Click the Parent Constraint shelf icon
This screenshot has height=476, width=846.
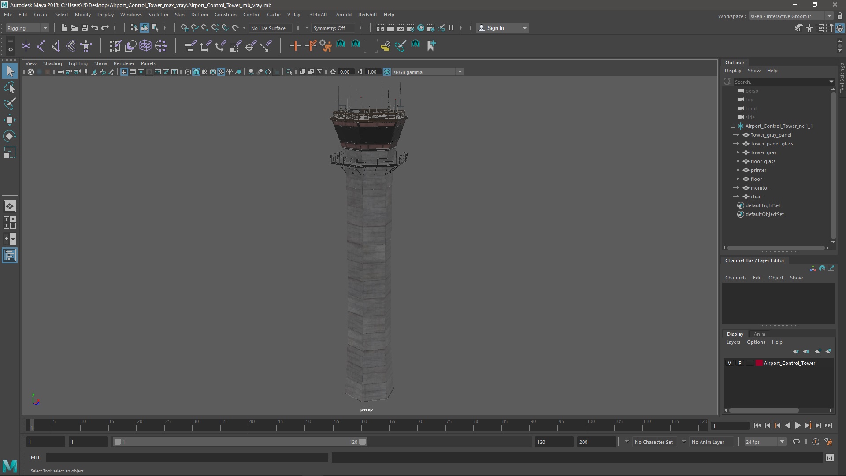[190, 45]
